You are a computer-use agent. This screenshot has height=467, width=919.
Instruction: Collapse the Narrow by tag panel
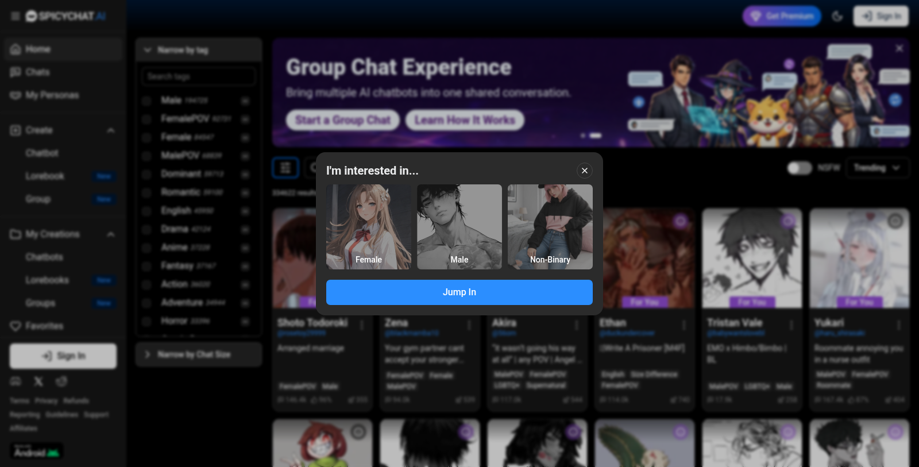pyautogui.click(x=199, y=51)
